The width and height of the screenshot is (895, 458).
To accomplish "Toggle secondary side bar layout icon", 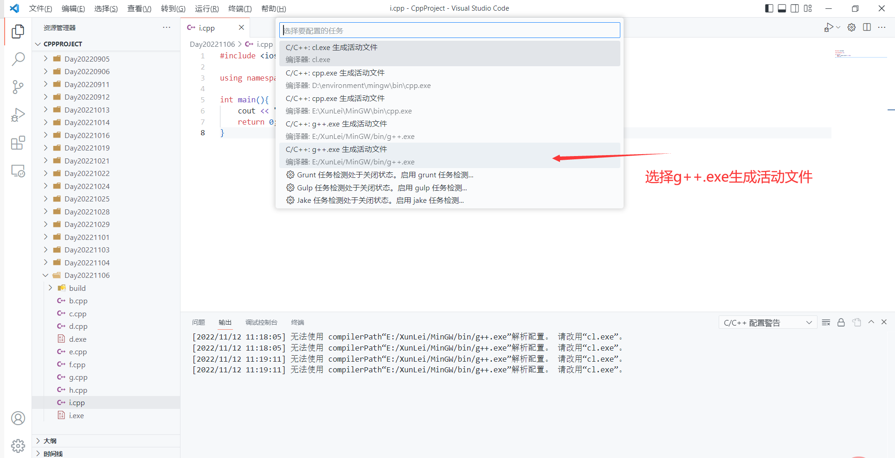I will [795, 8].
